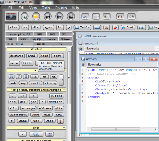Open the Tools menu

[x=46, y=8]
